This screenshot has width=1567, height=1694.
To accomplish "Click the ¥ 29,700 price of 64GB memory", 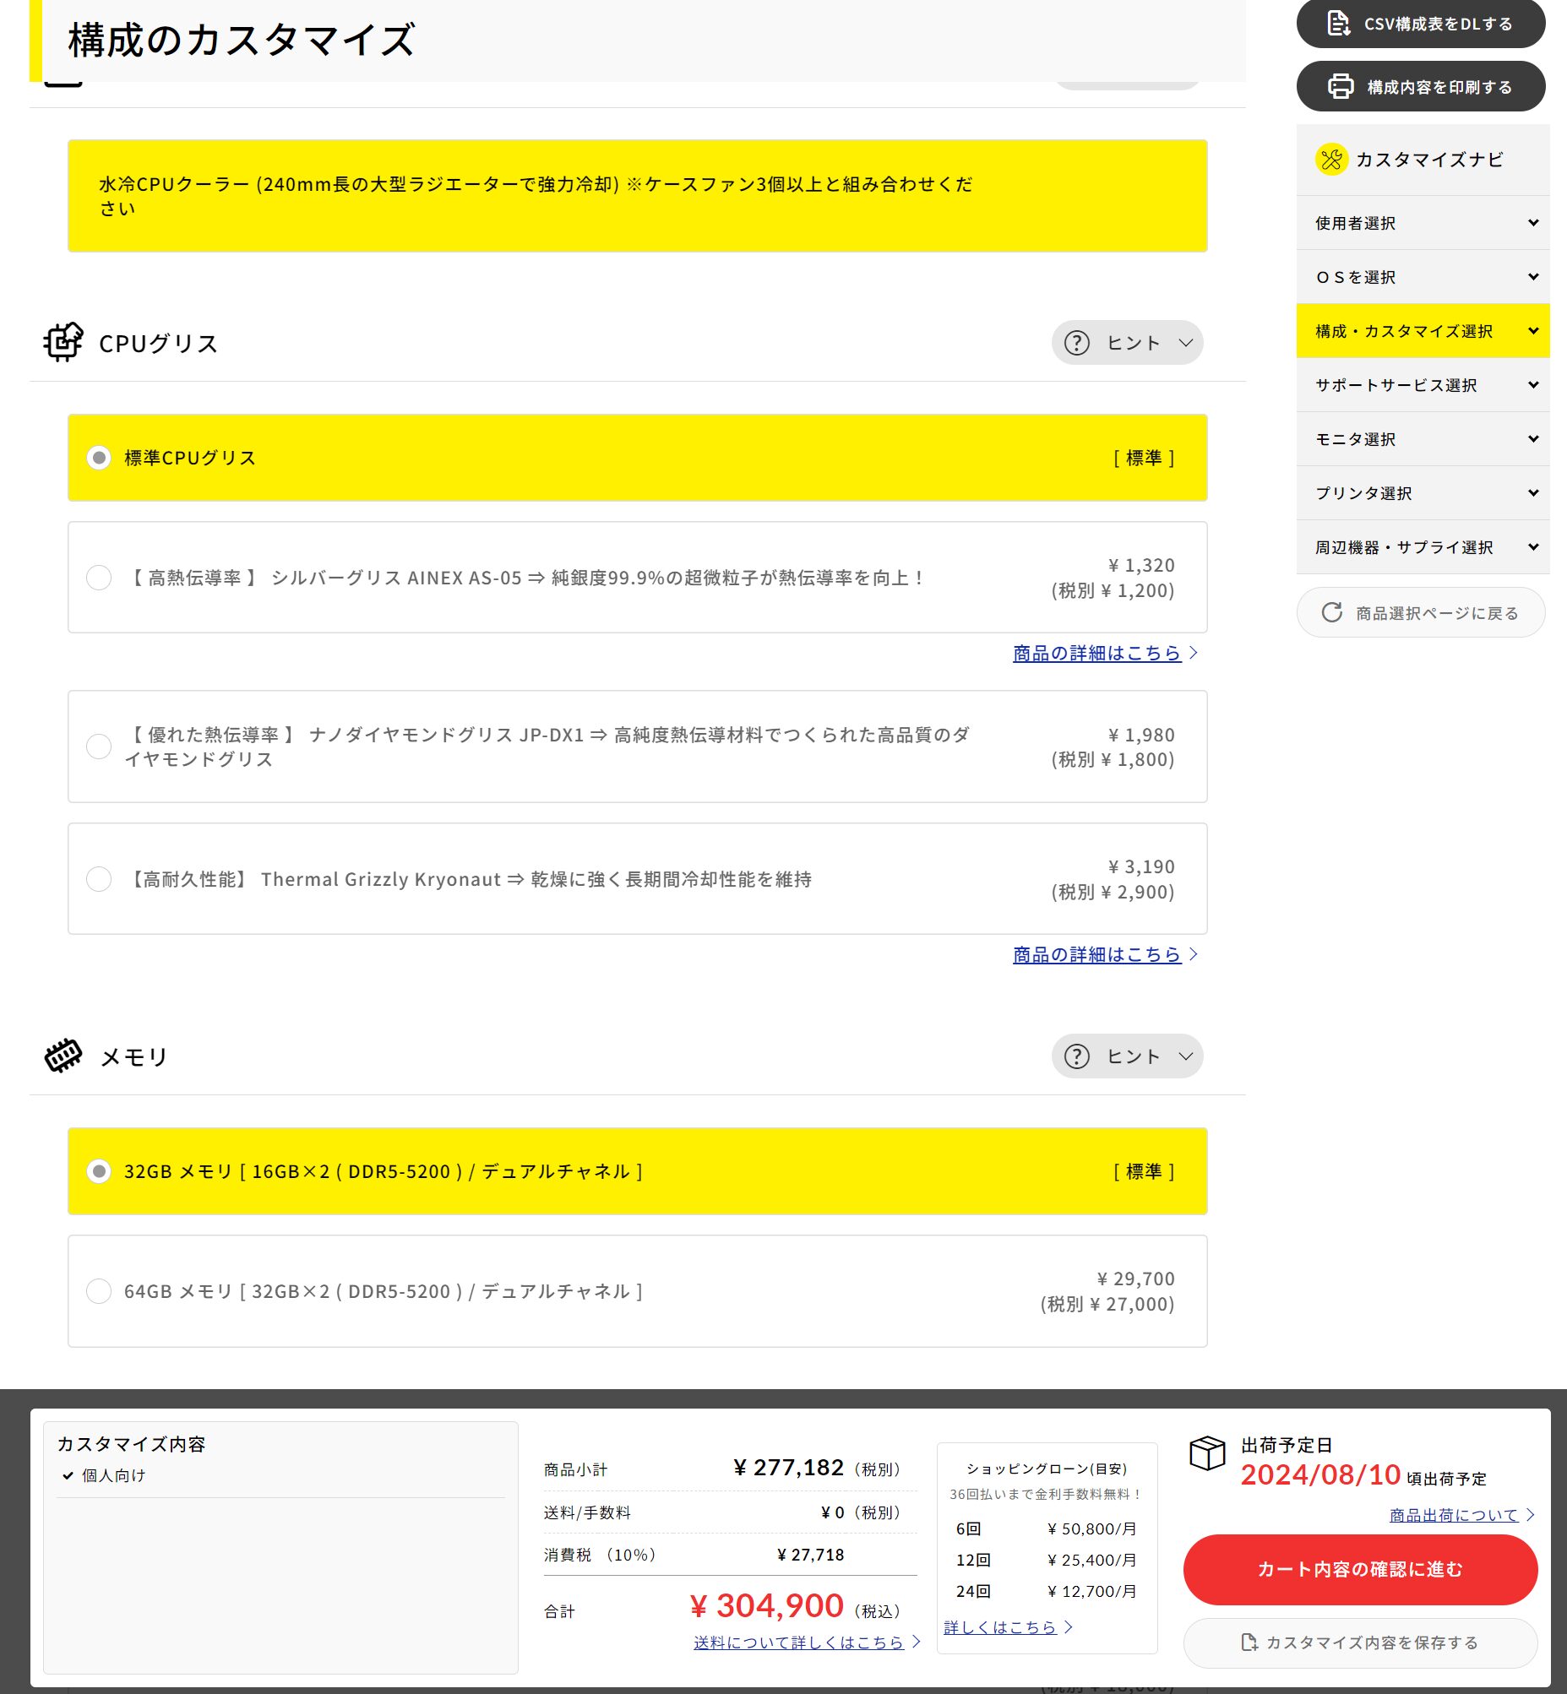I will point(1135,1279).
